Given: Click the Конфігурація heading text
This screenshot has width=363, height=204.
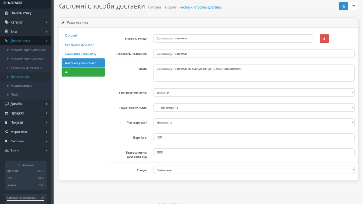Looking at the screenshot, I should [x=25, y=165].
